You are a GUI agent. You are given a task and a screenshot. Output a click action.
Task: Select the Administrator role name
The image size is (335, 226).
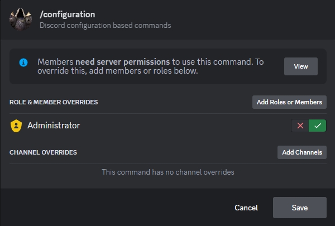coord(54,126)
